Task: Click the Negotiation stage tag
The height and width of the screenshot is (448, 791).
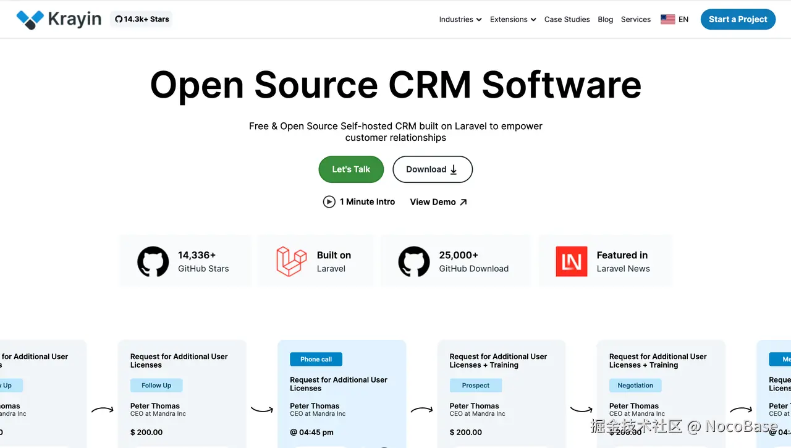Action: click(x=635, y=385)
